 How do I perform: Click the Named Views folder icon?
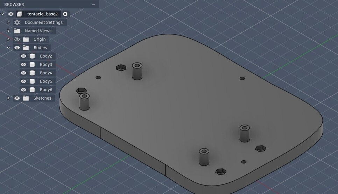coord(17,31)
